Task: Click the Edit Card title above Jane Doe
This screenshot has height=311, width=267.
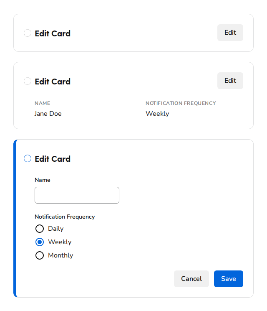Action: [x=53, y=82]
